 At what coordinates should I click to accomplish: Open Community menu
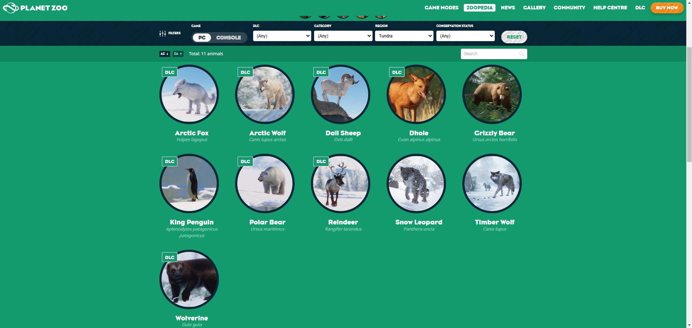(569, 8)
